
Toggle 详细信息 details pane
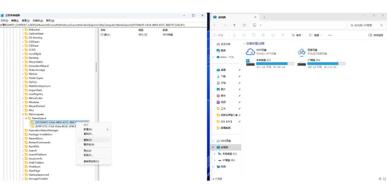coord(376,35)
